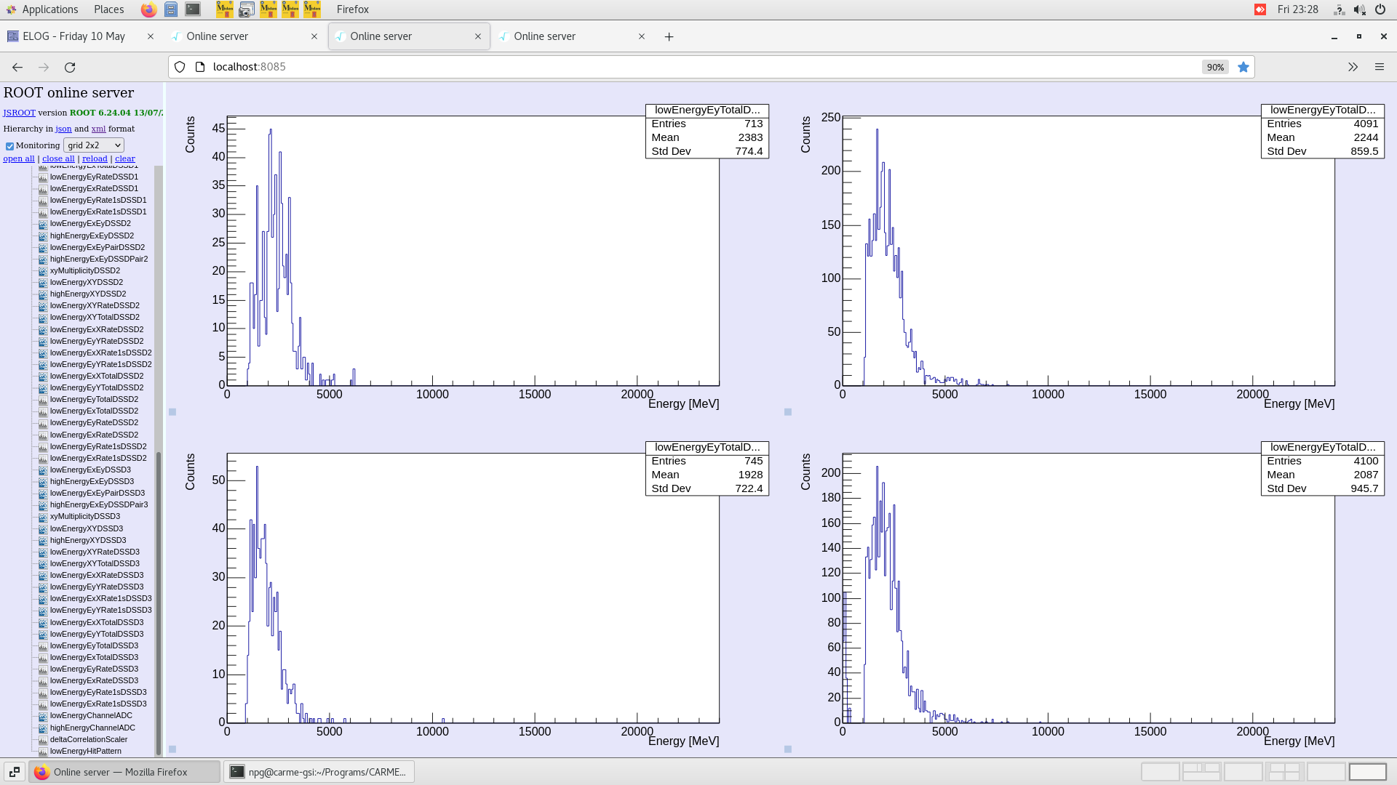Click the 90% zoom indicator in the address bar
The width and height of the screenshot is (1397, 785).
pos(1215,67)
